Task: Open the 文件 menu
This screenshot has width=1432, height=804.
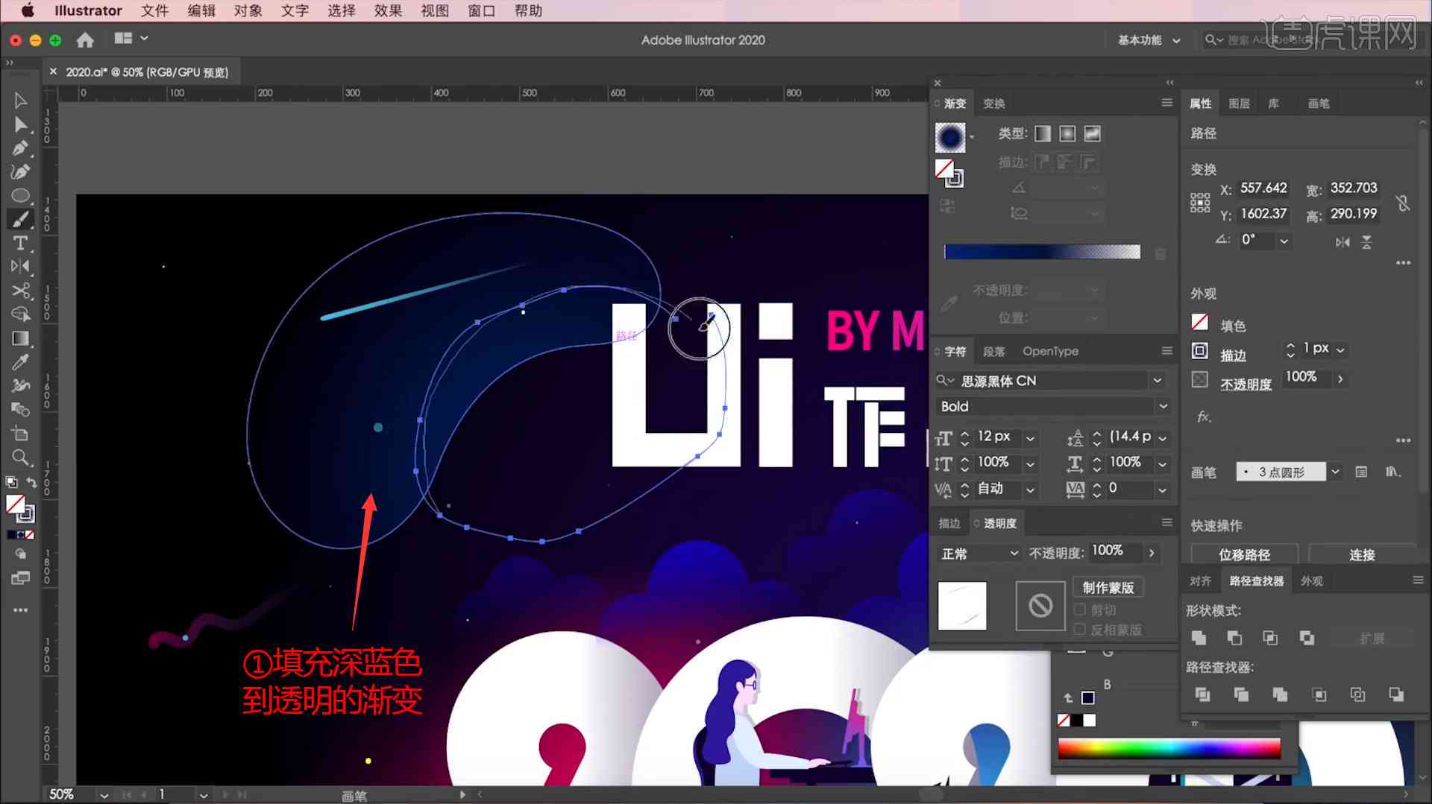Action: [x=154, y=10]
